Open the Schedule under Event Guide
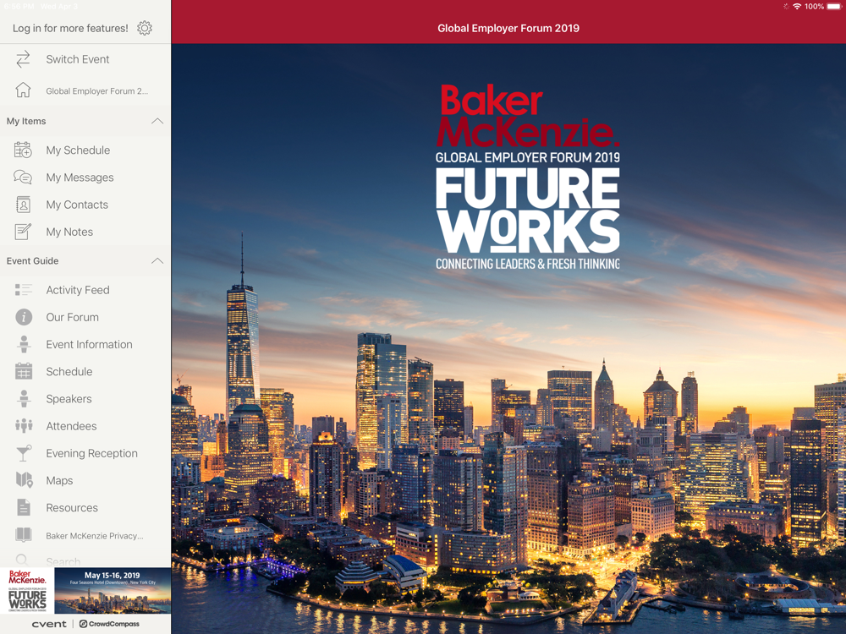The image size is (846, 634). click(x=85, y=371)
